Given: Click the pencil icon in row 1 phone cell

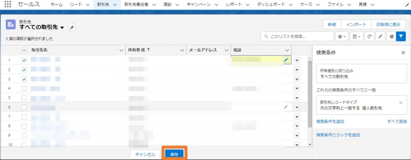Looking at the screenshot, I should tap(286, 60).
